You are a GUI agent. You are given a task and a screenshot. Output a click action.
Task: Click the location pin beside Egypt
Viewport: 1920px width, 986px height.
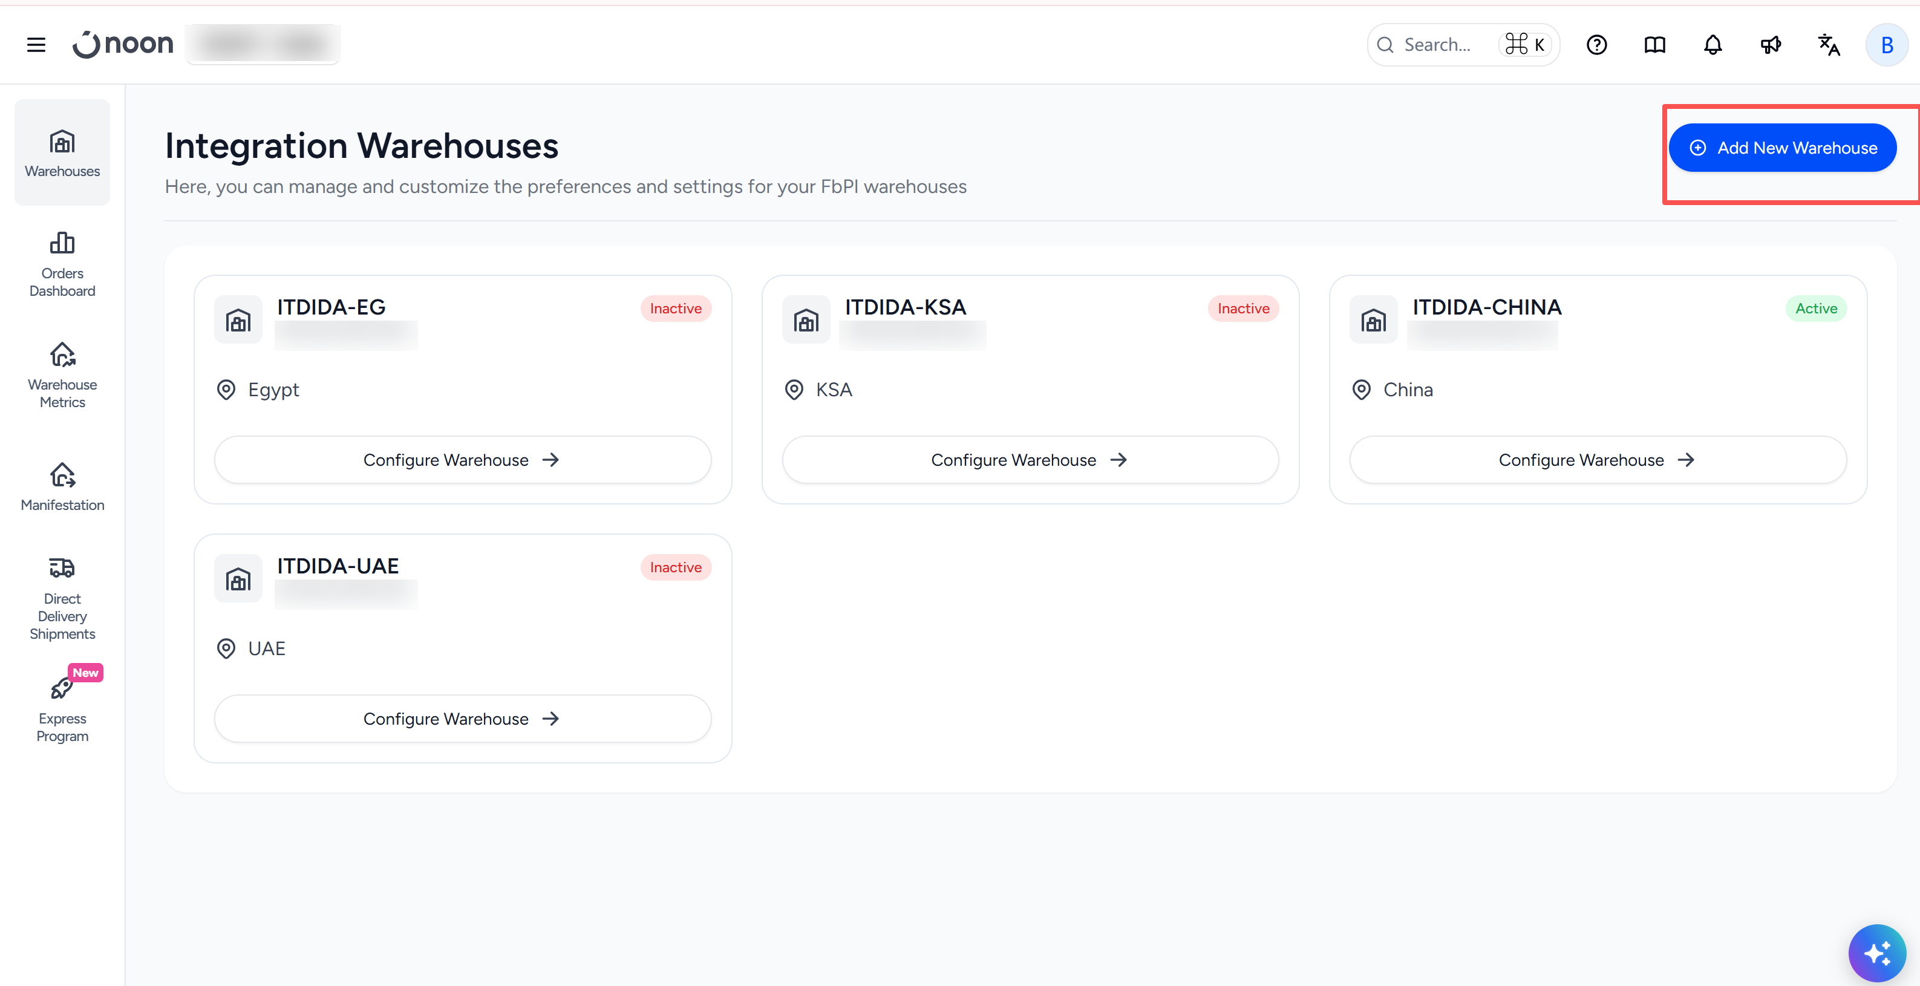[226, 390]
